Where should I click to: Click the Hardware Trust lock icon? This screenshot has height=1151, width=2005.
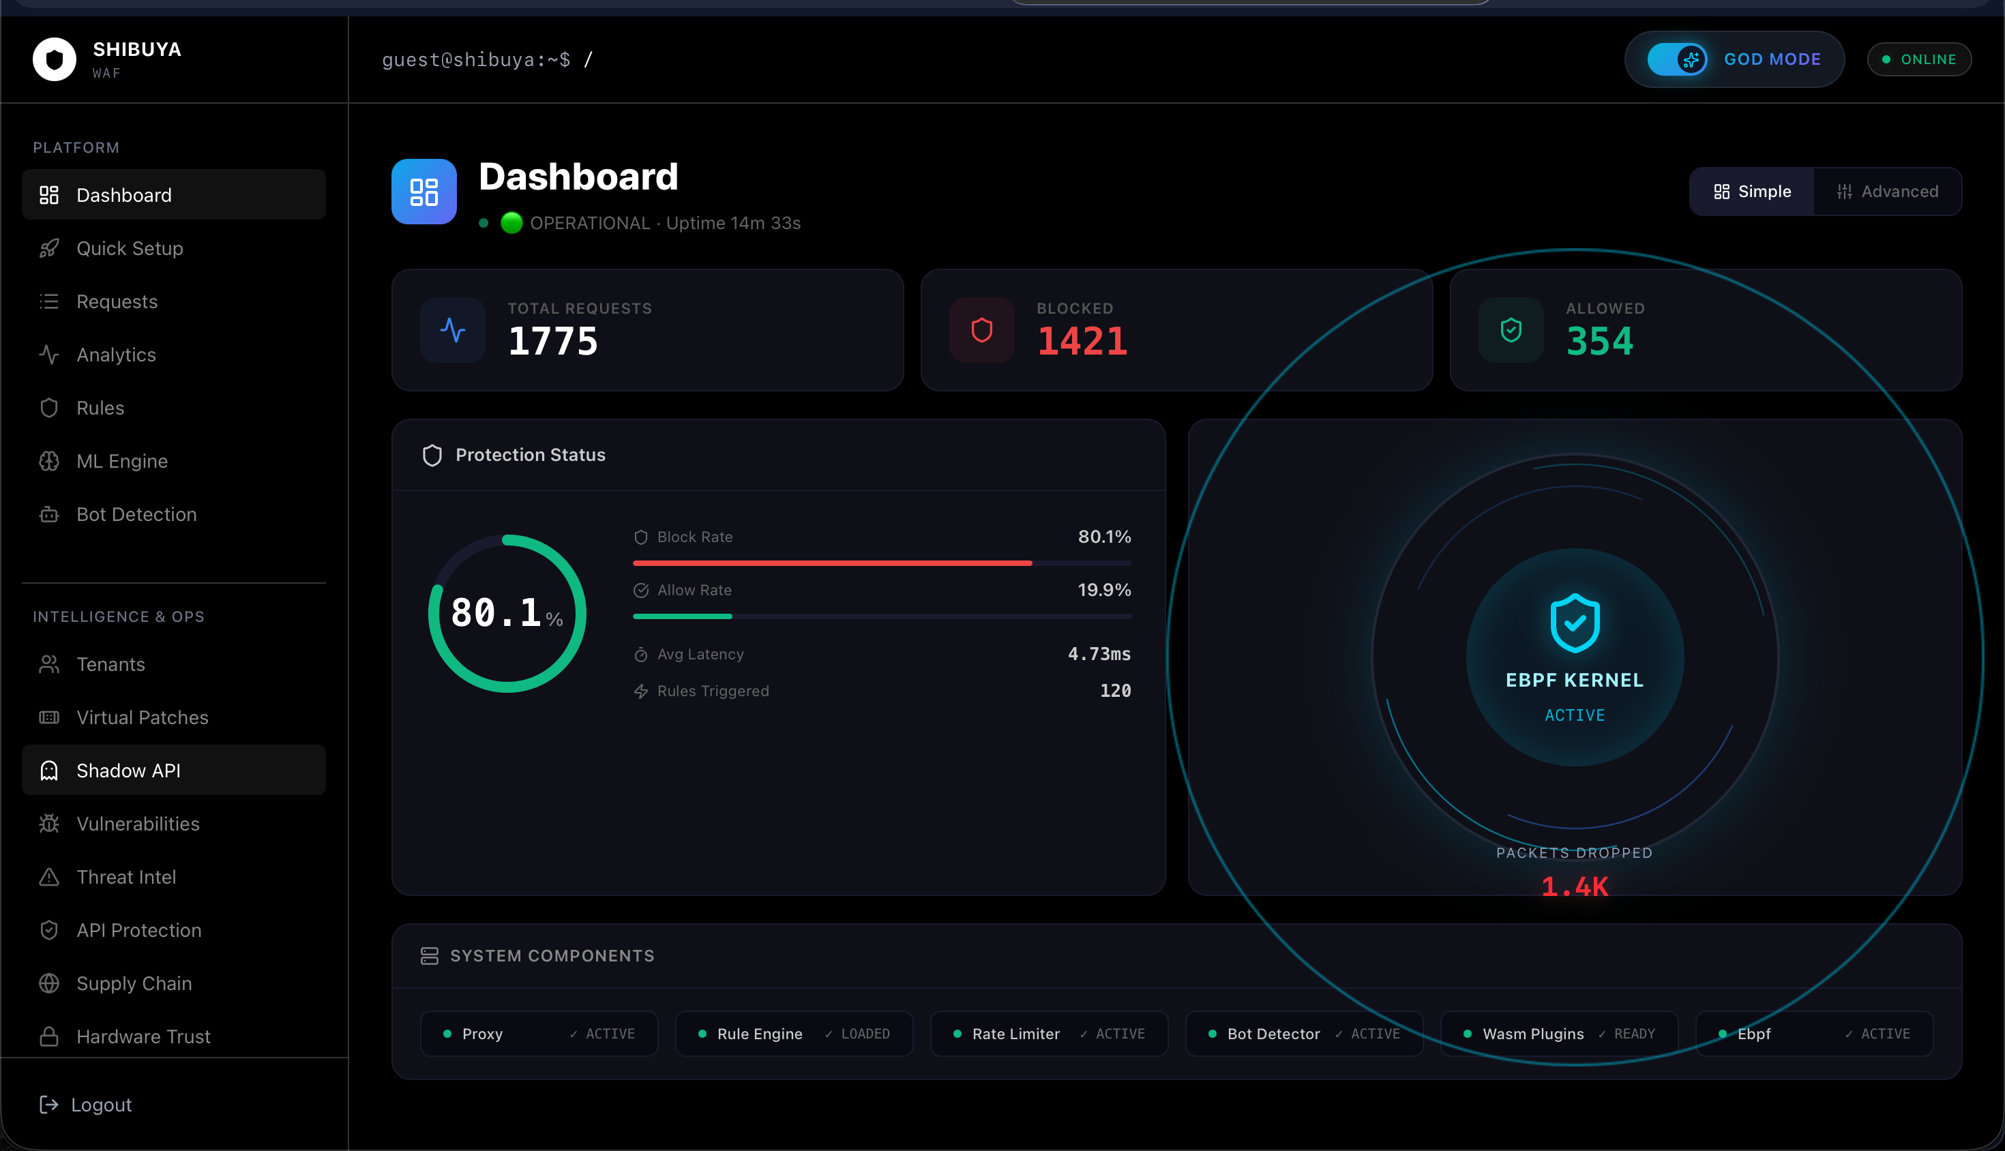(49, 1036)
